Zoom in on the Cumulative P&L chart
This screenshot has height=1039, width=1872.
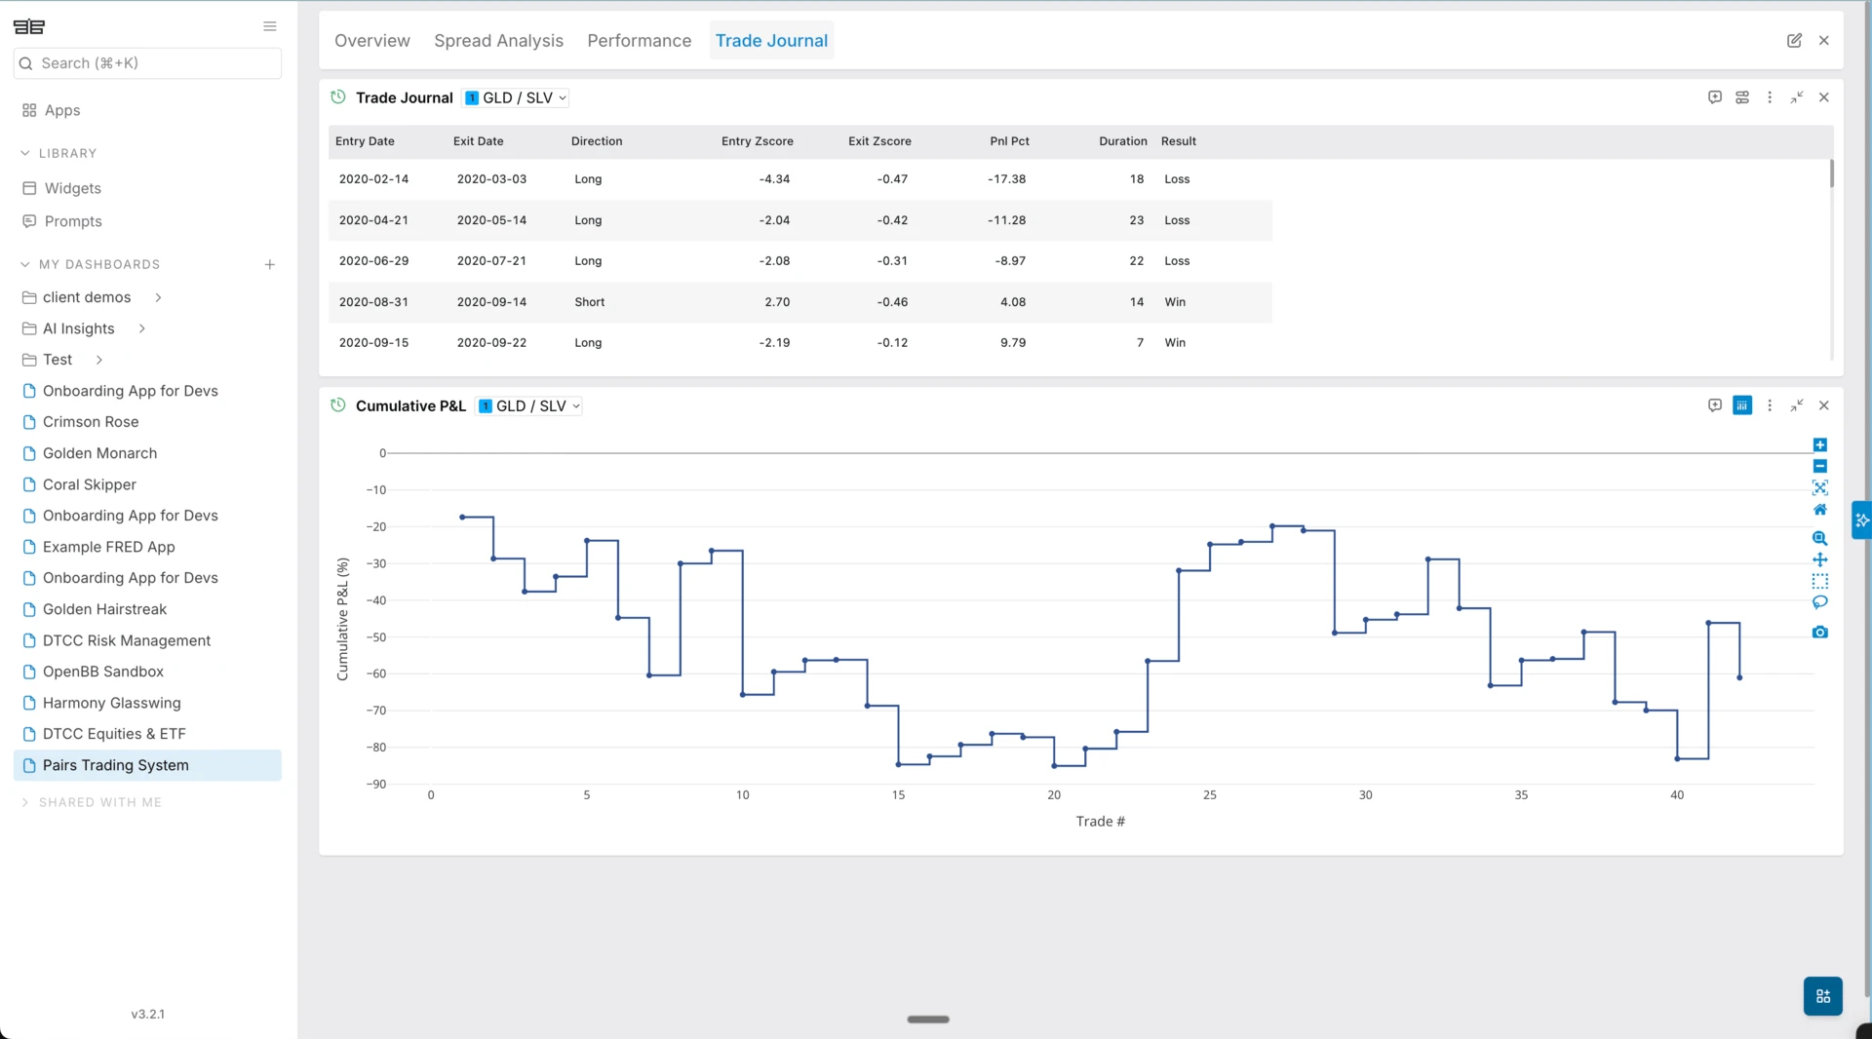point(1820,538)
